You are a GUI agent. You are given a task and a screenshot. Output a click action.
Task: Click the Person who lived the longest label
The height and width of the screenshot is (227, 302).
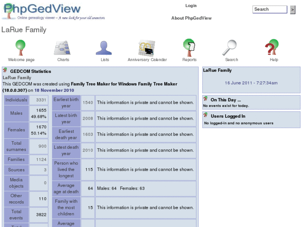click(x=66, y=170)
